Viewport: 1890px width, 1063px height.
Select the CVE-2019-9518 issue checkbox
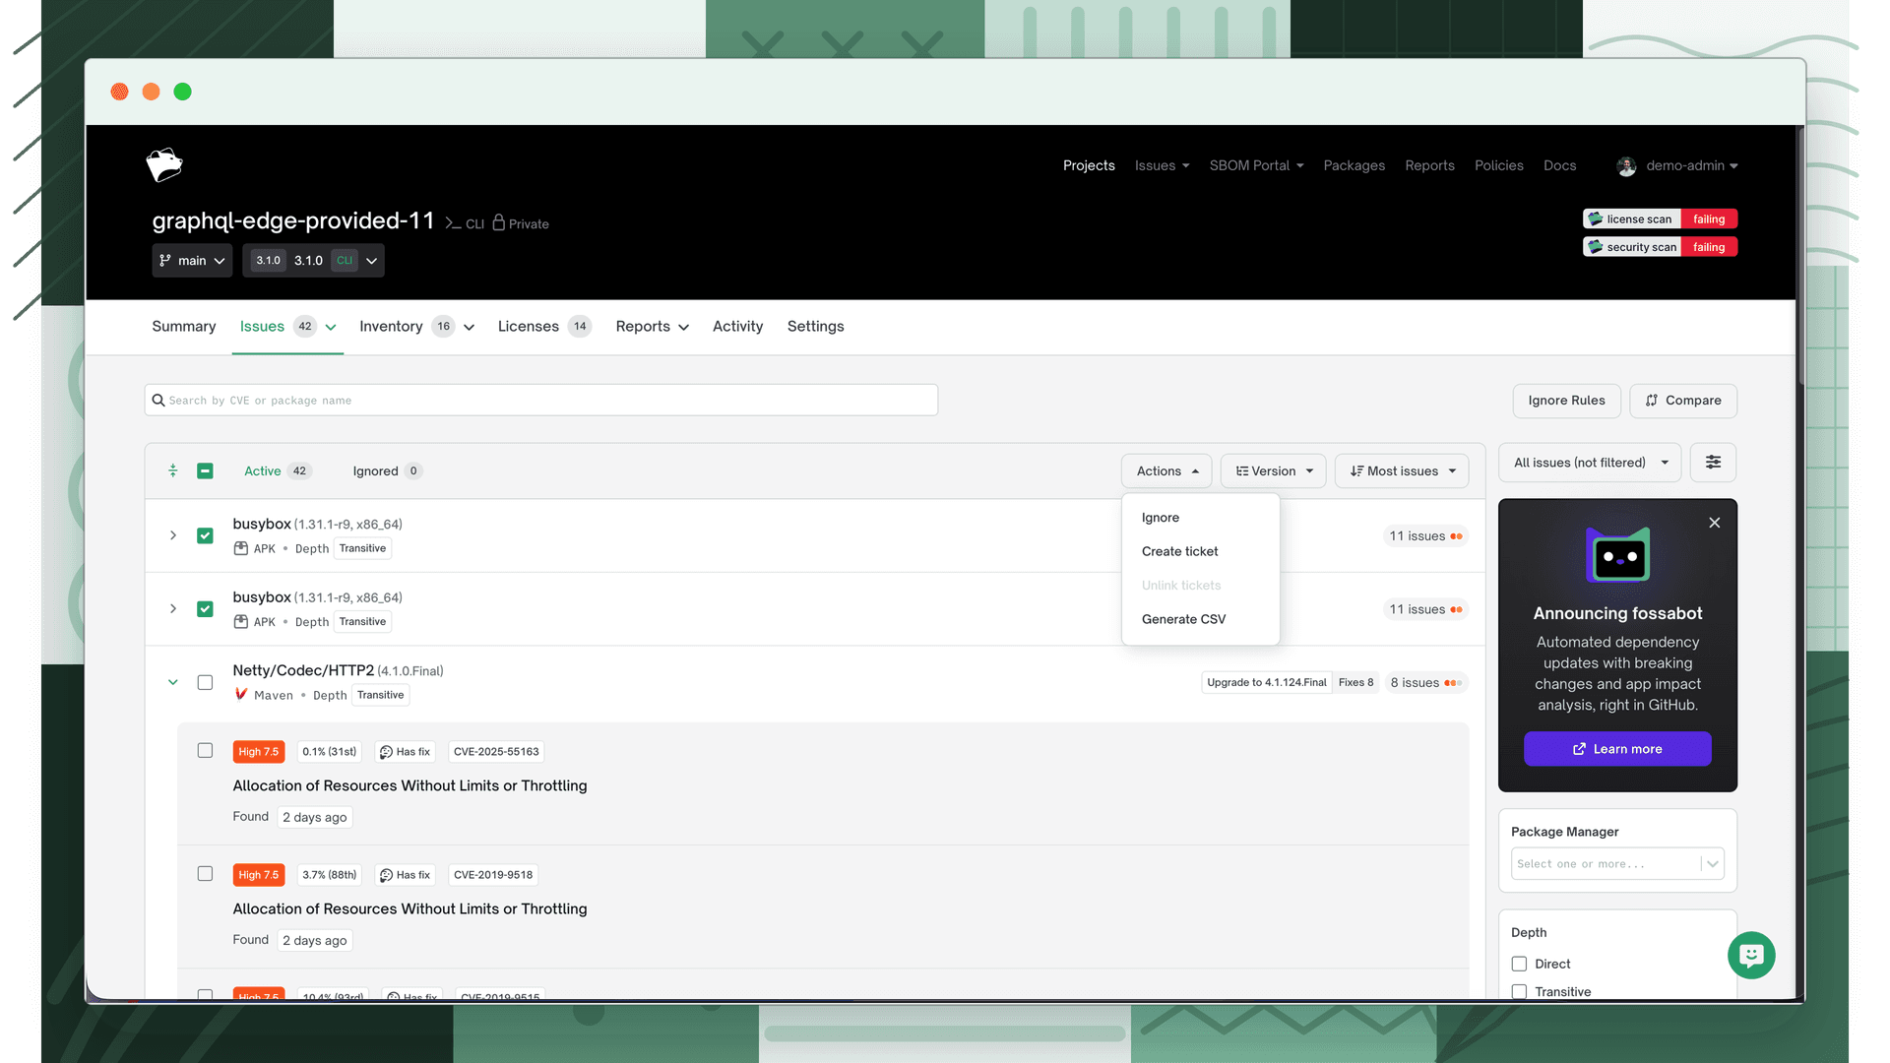click(205, 874)
